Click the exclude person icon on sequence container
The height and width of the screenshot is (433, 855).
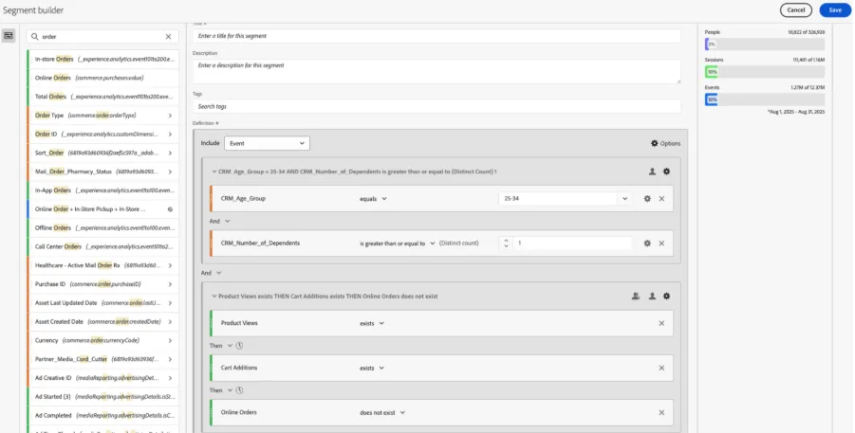[636, 297]
